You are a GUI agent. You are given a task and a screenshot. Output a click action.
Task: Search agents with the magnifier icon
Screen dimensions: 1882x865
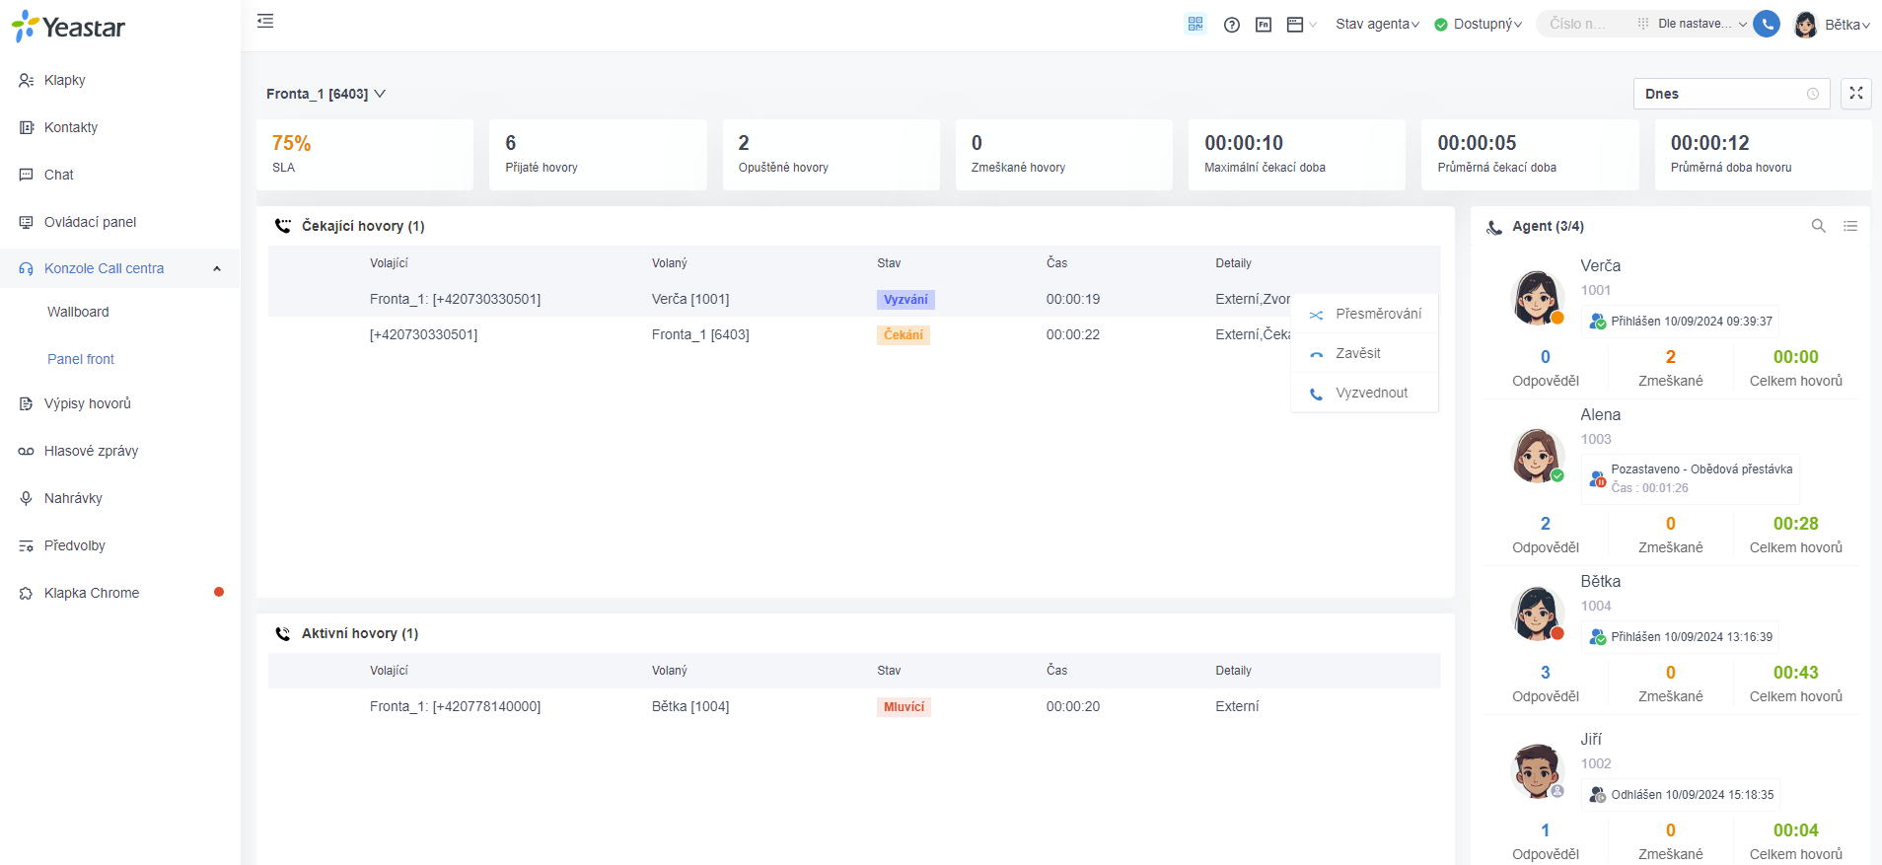point(1818,226)
